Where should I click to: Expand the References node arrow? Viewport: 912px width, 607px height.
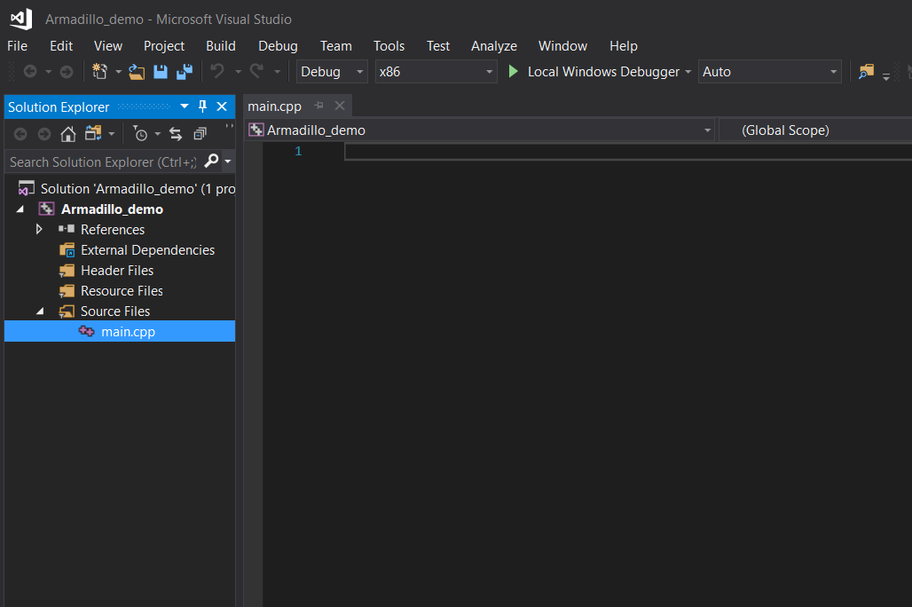click(39, 229)
